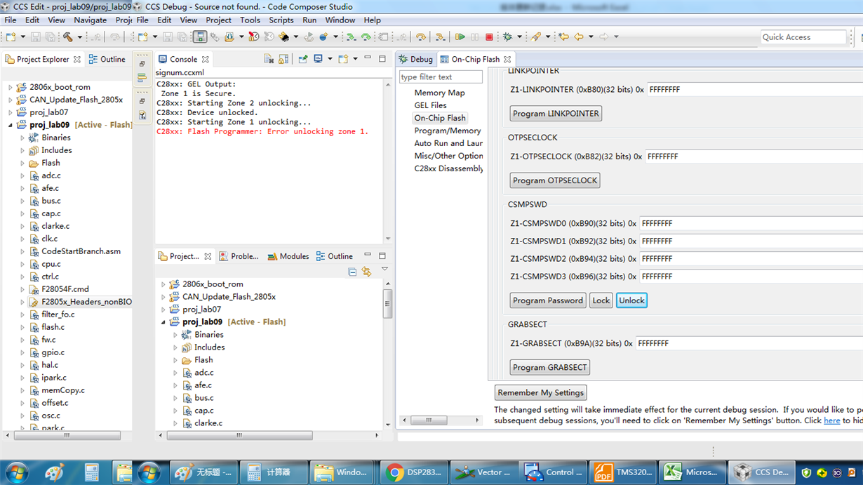Viewport: 863px width, 485px height.
Task: Open the Project menu
Action: pyautogui.click(x=218, y=20)
